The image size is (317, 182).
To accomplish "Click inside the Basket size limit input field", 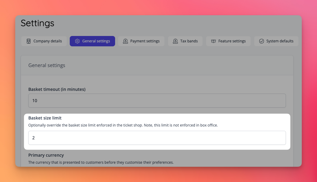I will coord(157,137).
